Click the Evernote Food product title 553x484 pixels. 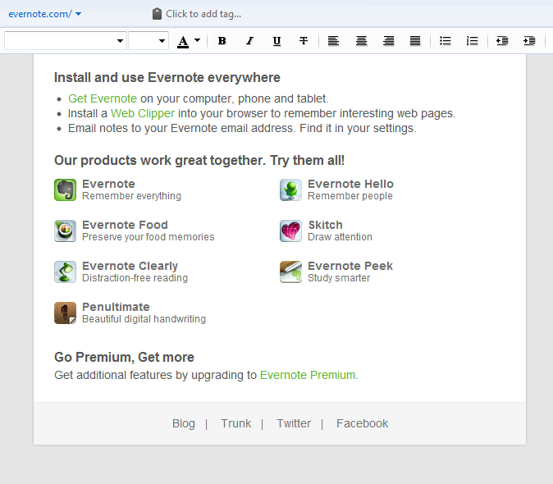pos(125,225)
